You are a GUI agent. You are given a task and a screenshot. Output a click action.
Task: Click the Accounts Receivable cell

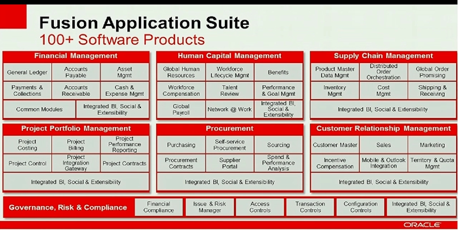76,90
